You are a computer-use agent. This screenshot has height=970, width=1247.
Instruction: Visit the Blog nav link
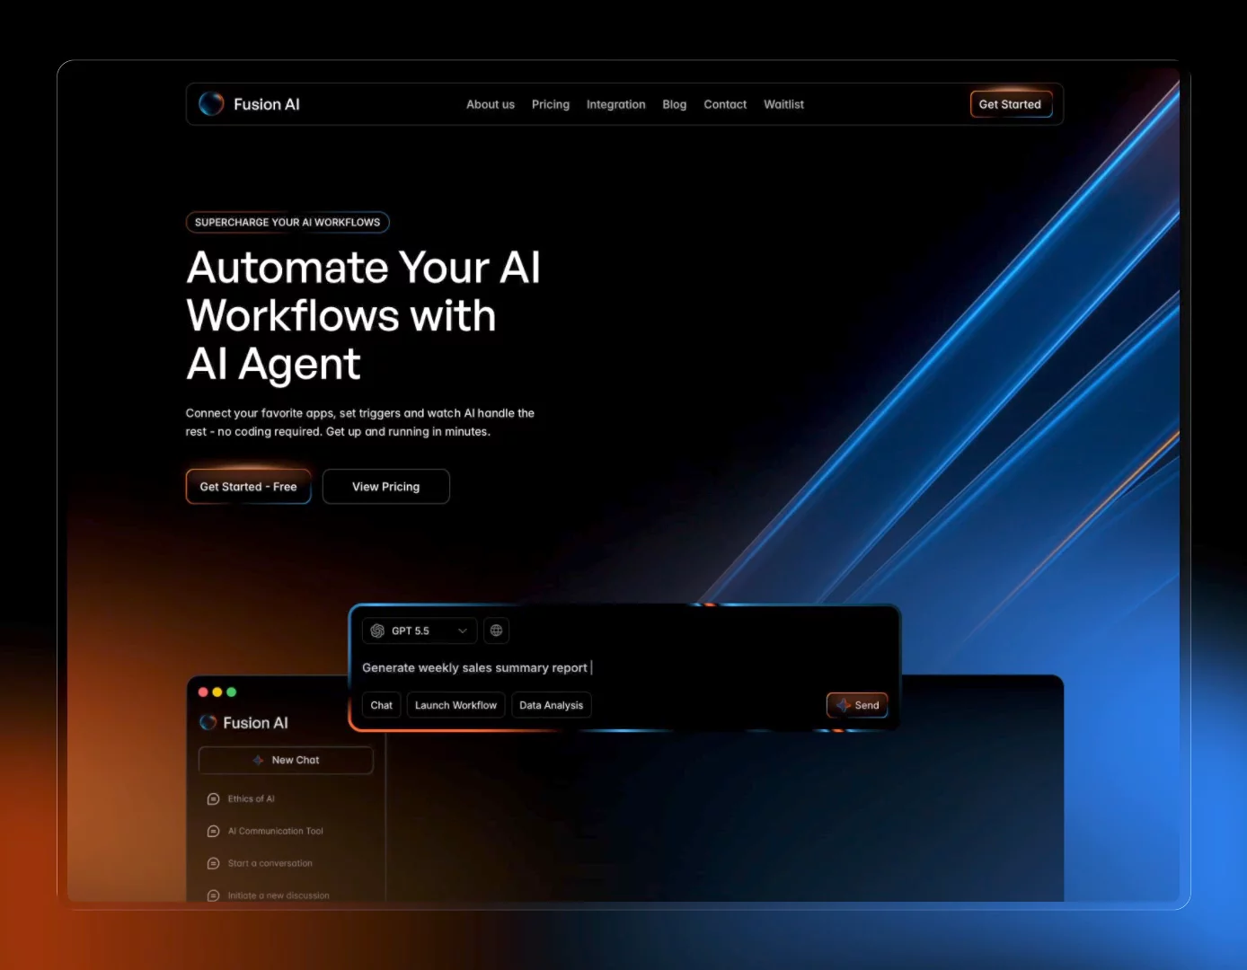tap(675, 104)
